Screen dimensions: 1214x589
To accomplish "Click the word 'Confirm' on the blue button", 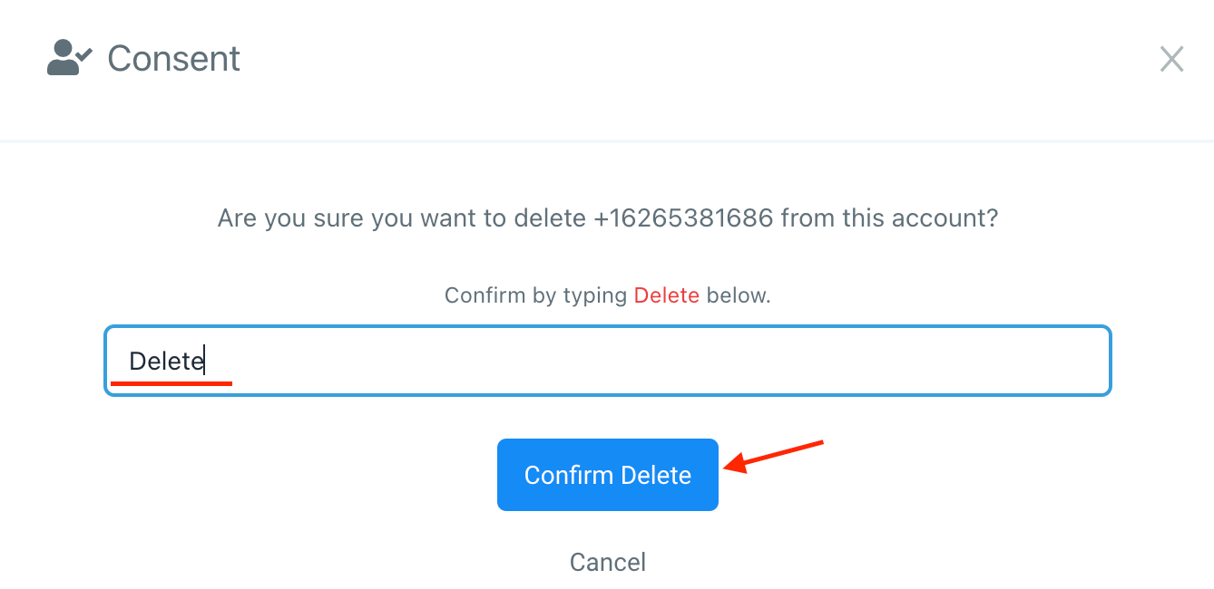I will 569,476.
